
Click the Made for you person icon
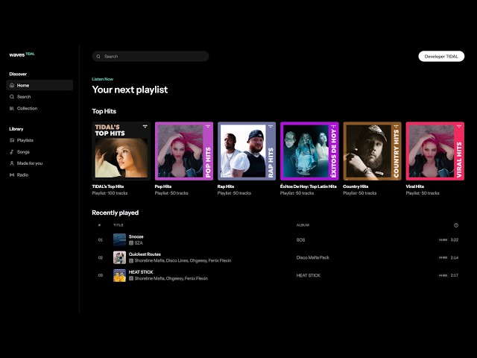(12, 163)
